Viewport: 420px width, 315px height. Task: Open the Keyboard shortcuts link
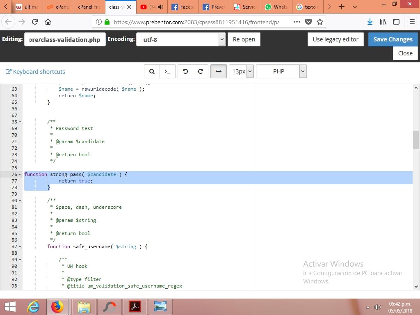(x=35, y=72)
